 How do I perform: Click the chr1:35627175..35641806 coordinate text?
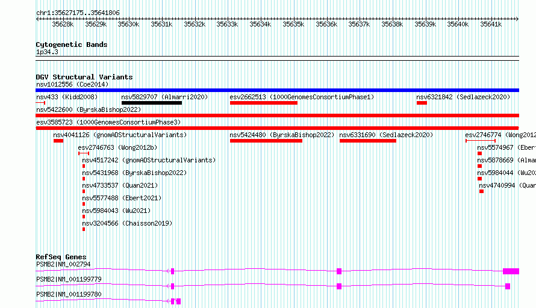pyautogui.click(x=78, y=13)
